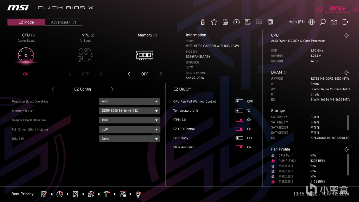Screen dimensions: 359x202
Task: Open CPU settings with its gear icon
Action: [347, 36]
